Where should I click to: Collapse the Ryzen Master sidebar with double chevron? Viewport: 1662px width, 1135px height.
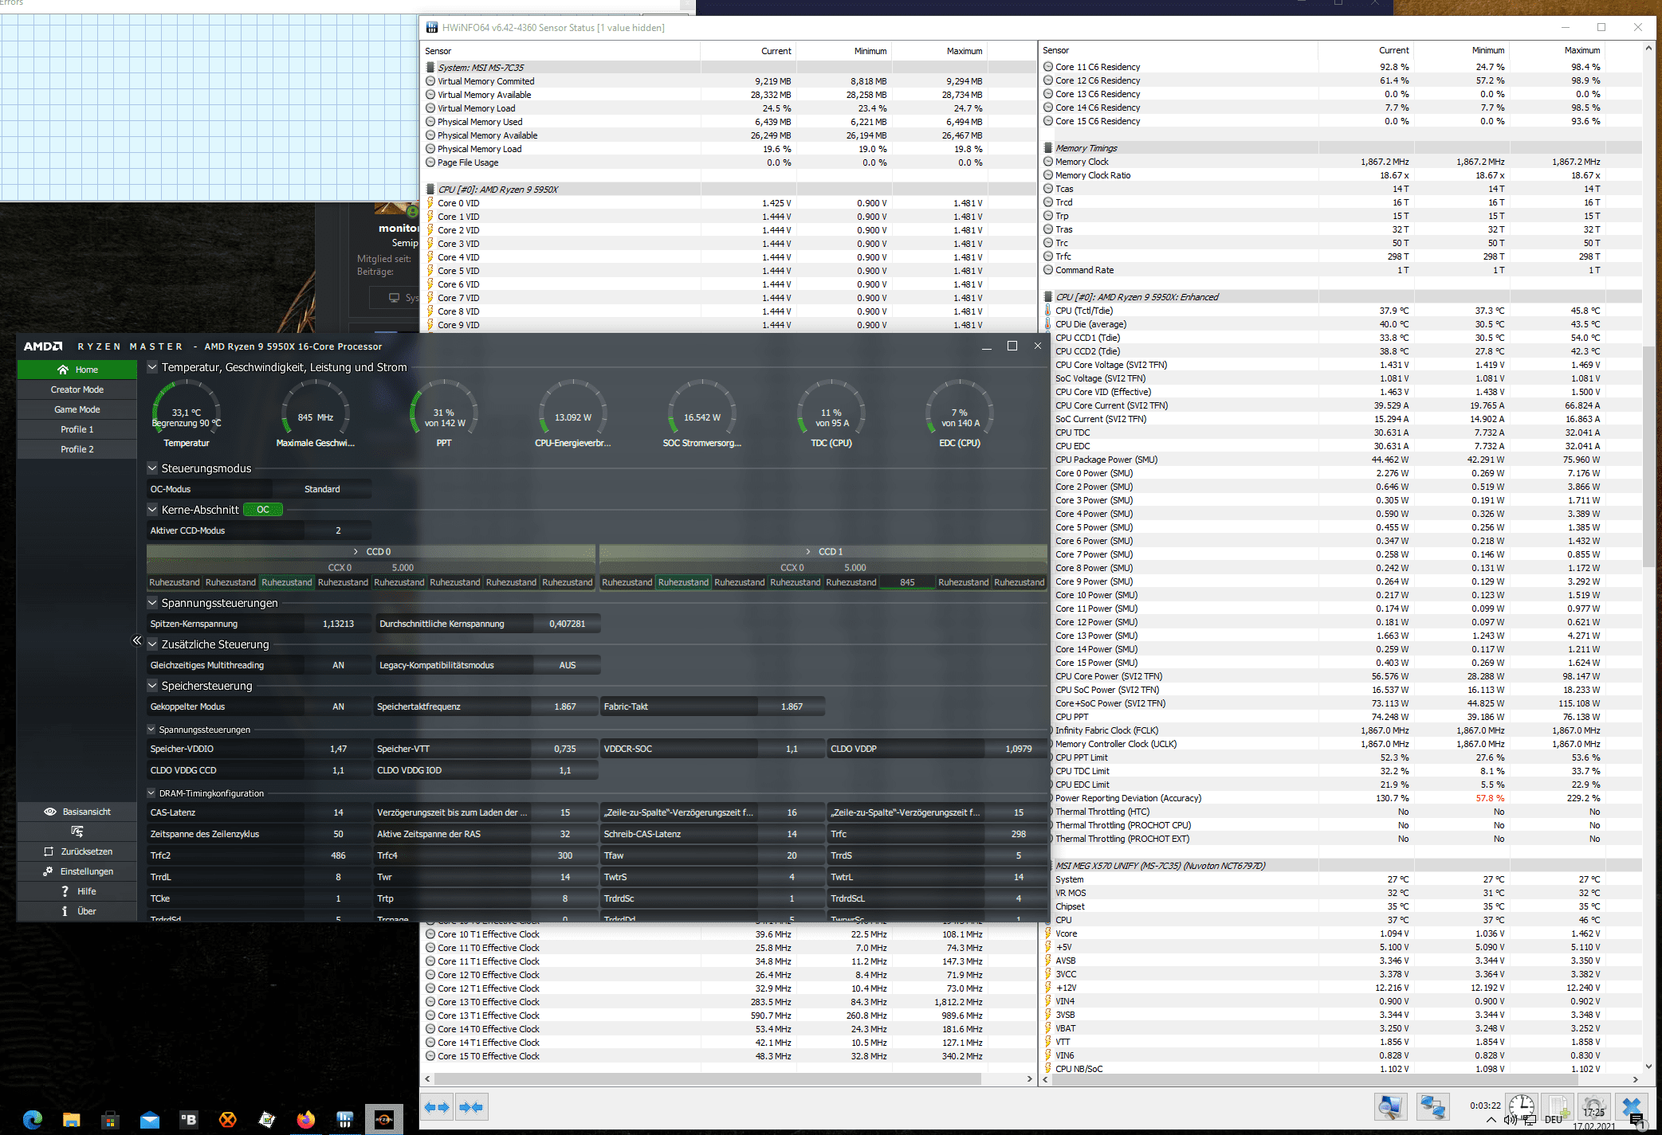click(136, 640)
